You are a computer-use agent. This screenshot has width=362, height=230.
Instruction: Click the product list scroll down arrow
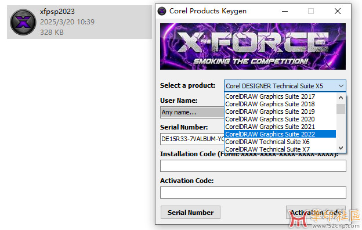pyautogui.click(x=341, y=148)
